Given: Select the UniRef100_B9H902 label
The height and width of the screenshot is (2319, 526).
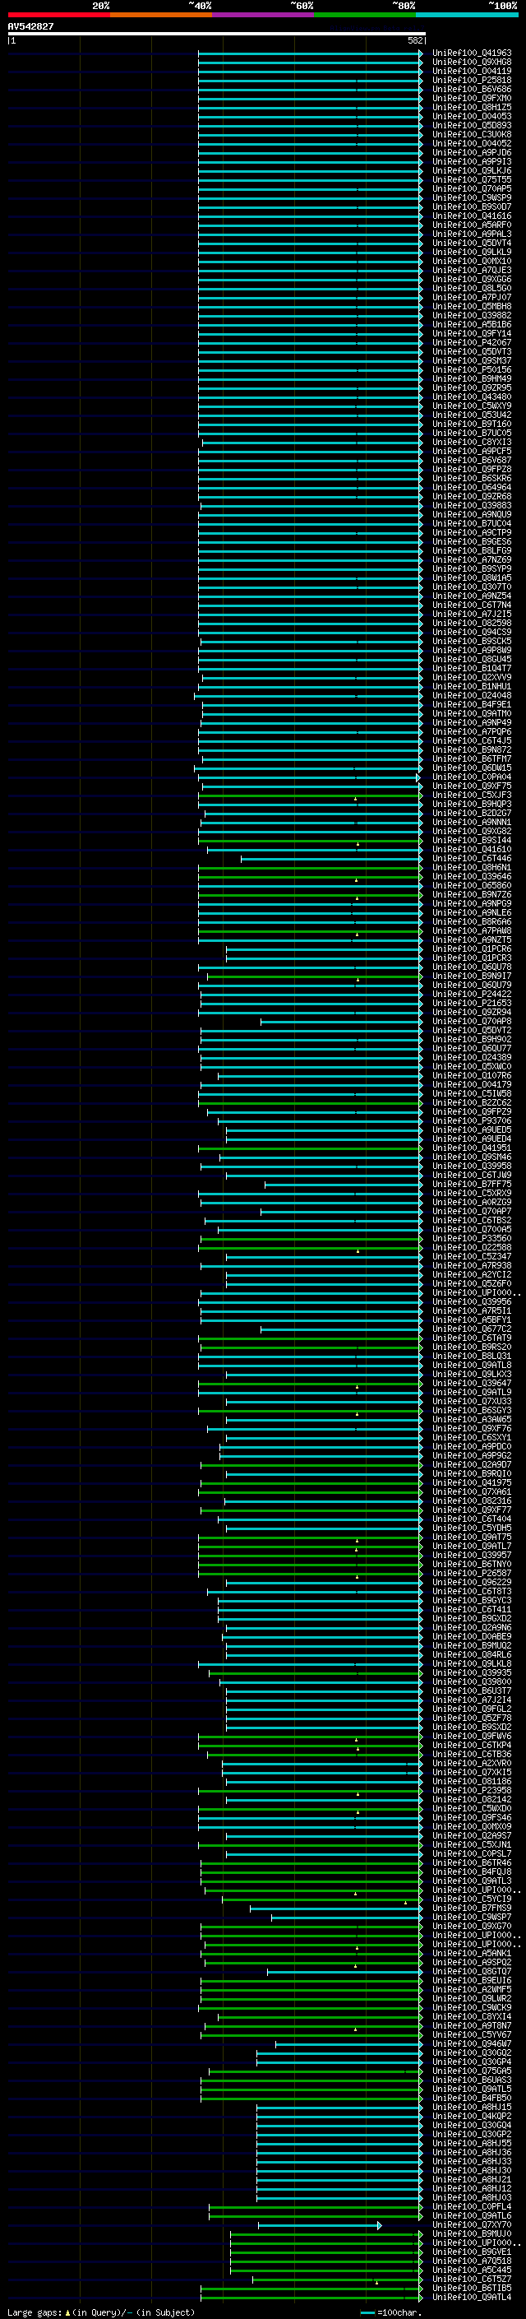Looking at the screenshot, I should click(x=472, y=1039).
